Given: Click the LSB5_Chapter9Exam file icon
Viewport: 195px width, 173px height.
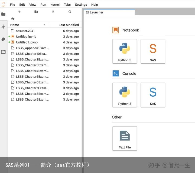Looking at the screenshot, I should pyautogui.click(x=12, y=99).
